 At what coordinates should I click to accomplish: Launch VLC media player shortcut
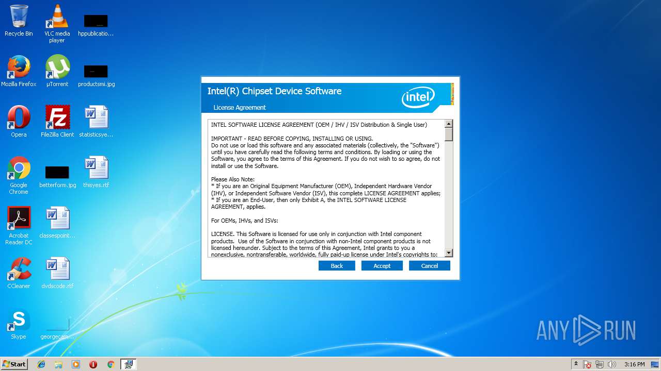[x=57, y=23]
